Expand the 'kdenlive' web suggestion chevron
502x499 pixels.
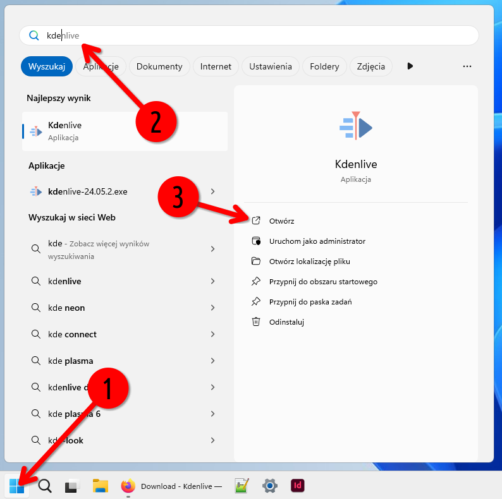point(213,281)
